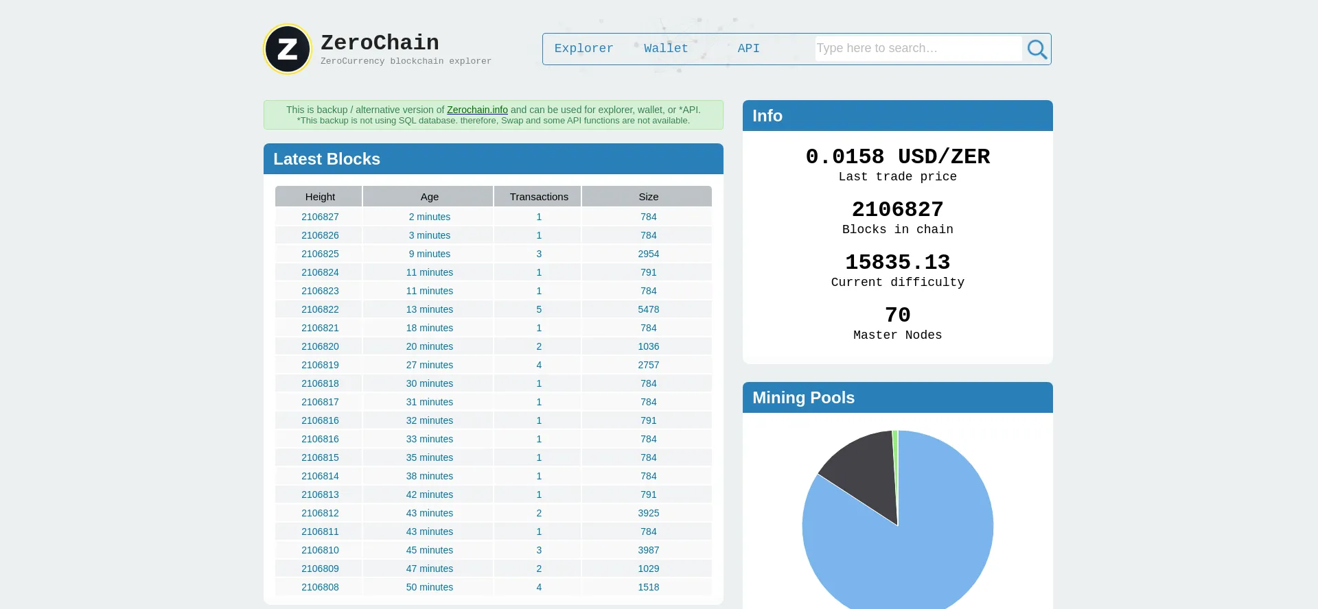The image size is (1318, 609).
Task: Open block 2106822
Action: [x=320, y=309]
